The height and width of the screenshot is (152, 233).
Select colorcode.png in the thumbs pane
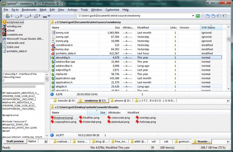(x=119, y=118)
